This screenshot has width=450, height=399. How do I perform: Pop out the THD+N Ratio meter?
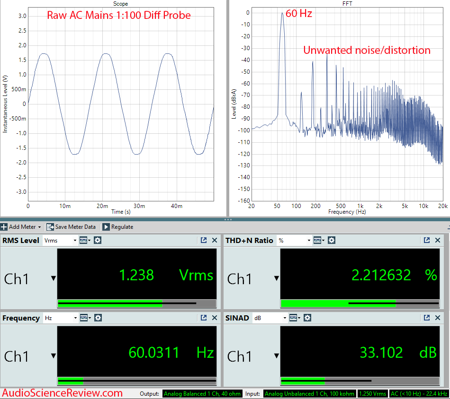[x=427, y=240]
